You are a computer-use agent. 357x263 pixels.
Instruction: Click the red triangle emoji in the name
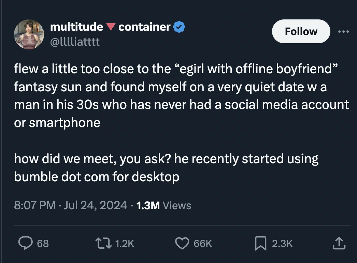tap(111, 27)
